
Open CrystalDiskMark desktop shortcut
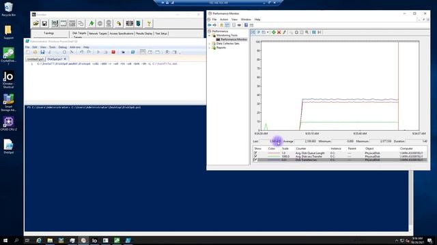(8, 56)
